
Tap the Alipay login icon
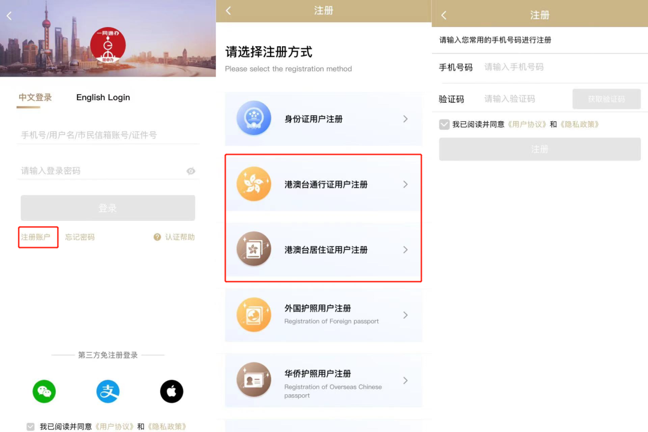point(108,391)
